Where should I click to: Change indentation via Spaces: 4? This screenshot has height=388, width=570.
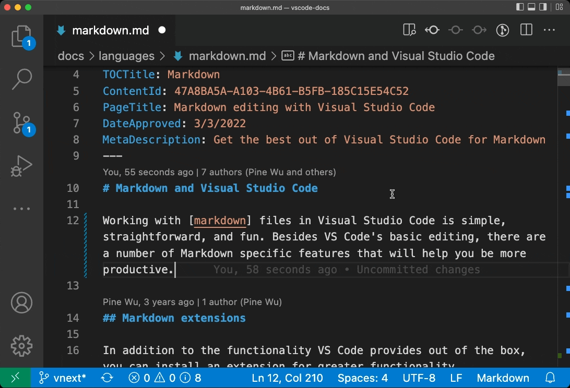(362, 378)
